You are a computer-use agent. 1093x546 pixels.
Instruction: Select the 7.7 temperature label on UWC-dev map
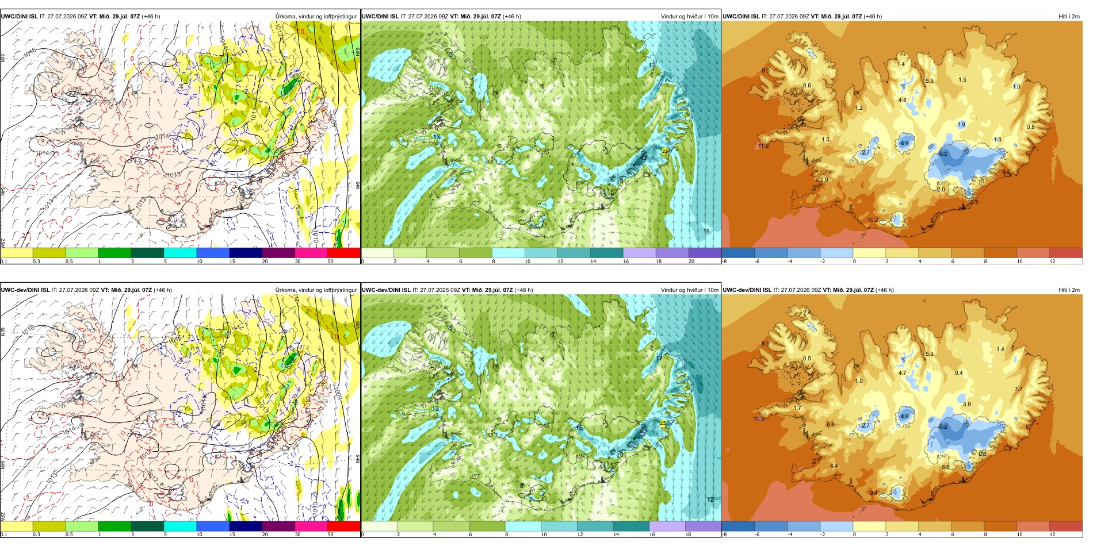point(1018,389)
